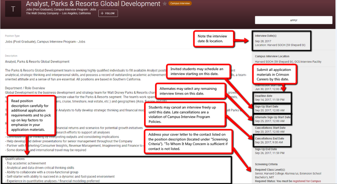
Task: Click the 'Campus Interview Location' heading
Action: point(272,57)
